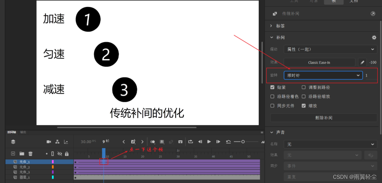Click the edit multiple frames icon

click(x=162, y=142)
